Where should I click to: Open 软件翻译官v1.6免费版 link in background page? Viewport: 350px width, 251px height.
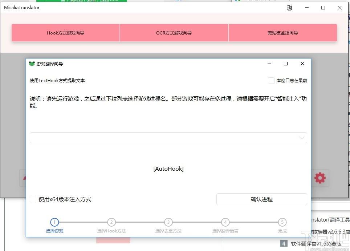pyautogui.click(x=316, y=244)
